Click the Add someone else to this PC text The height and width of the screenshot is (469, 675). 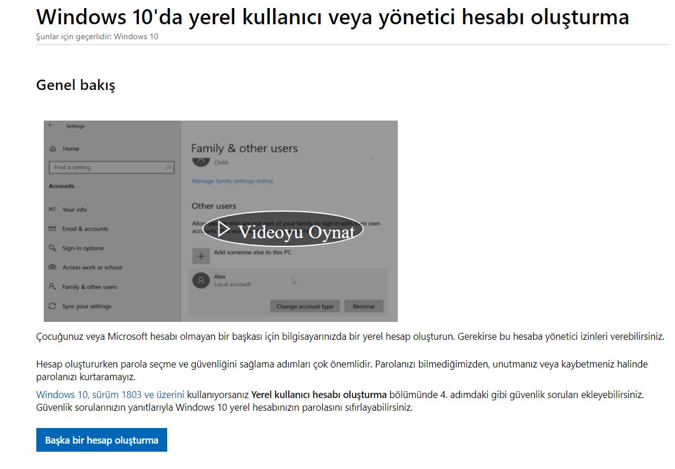[x=252, y=252]
